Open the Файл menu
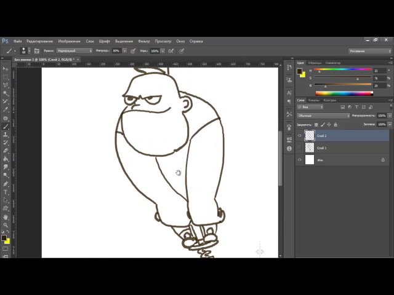Screen dimensions: 394x295 (18, 41)
